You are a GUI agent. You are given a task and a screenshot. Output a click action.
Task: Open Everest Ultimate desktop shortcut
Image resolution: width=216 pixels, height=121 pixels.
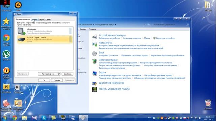[6, 73]
